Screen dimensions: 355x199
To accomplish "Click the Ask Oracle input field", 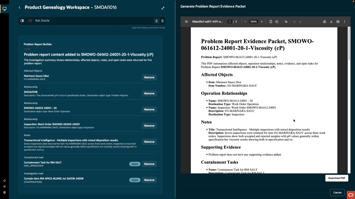I will 92,21.
